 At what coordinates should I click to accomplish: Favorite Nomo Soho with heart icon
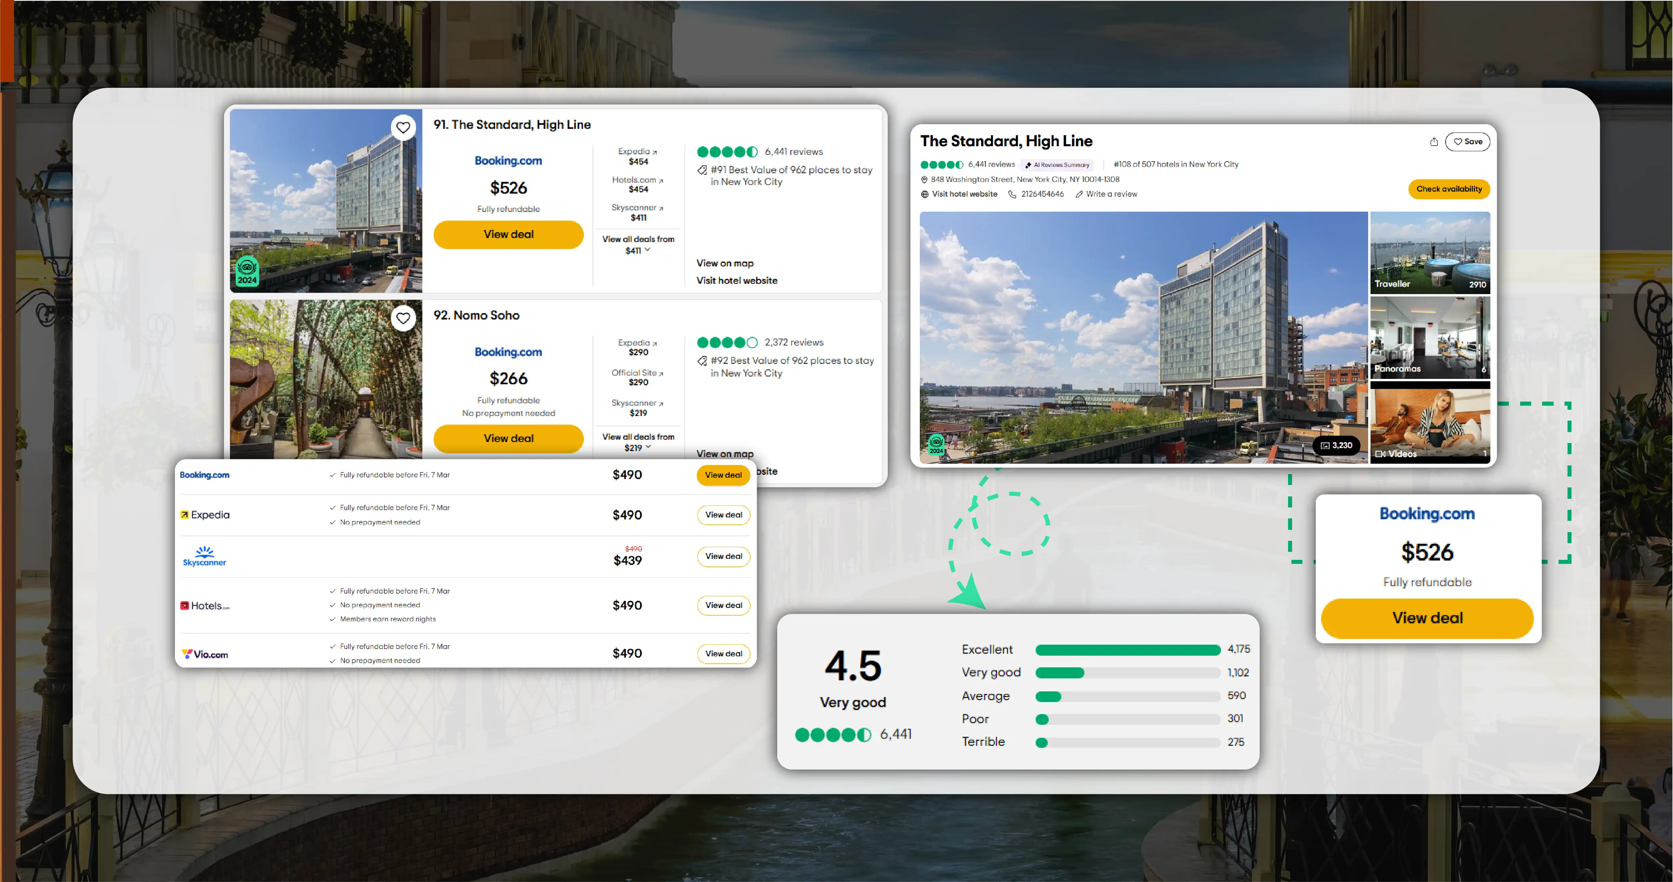tap(403, 318)
